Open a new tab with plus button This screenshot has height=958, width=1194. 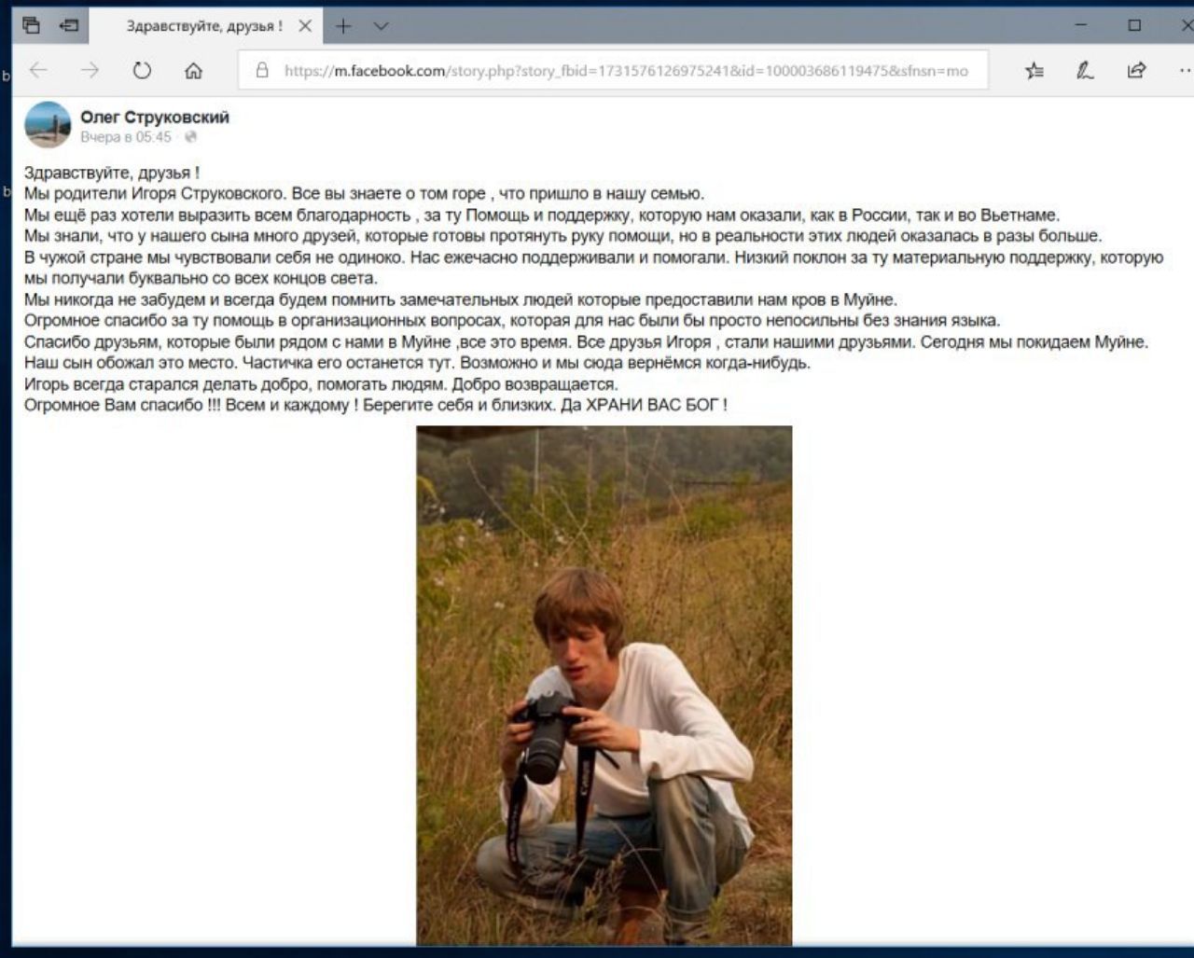343,26
